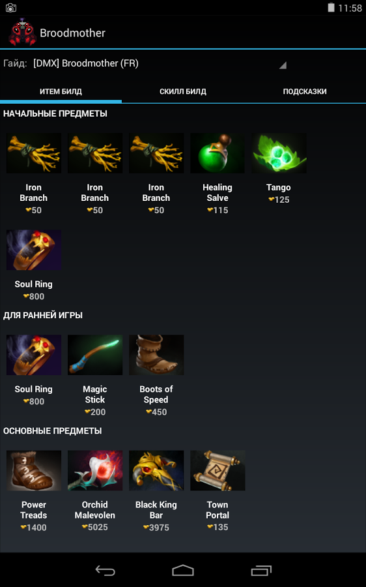The image size is (366, 587).
Task: Tap the first Iron Branch thumbnail
Action: [34, 153]
